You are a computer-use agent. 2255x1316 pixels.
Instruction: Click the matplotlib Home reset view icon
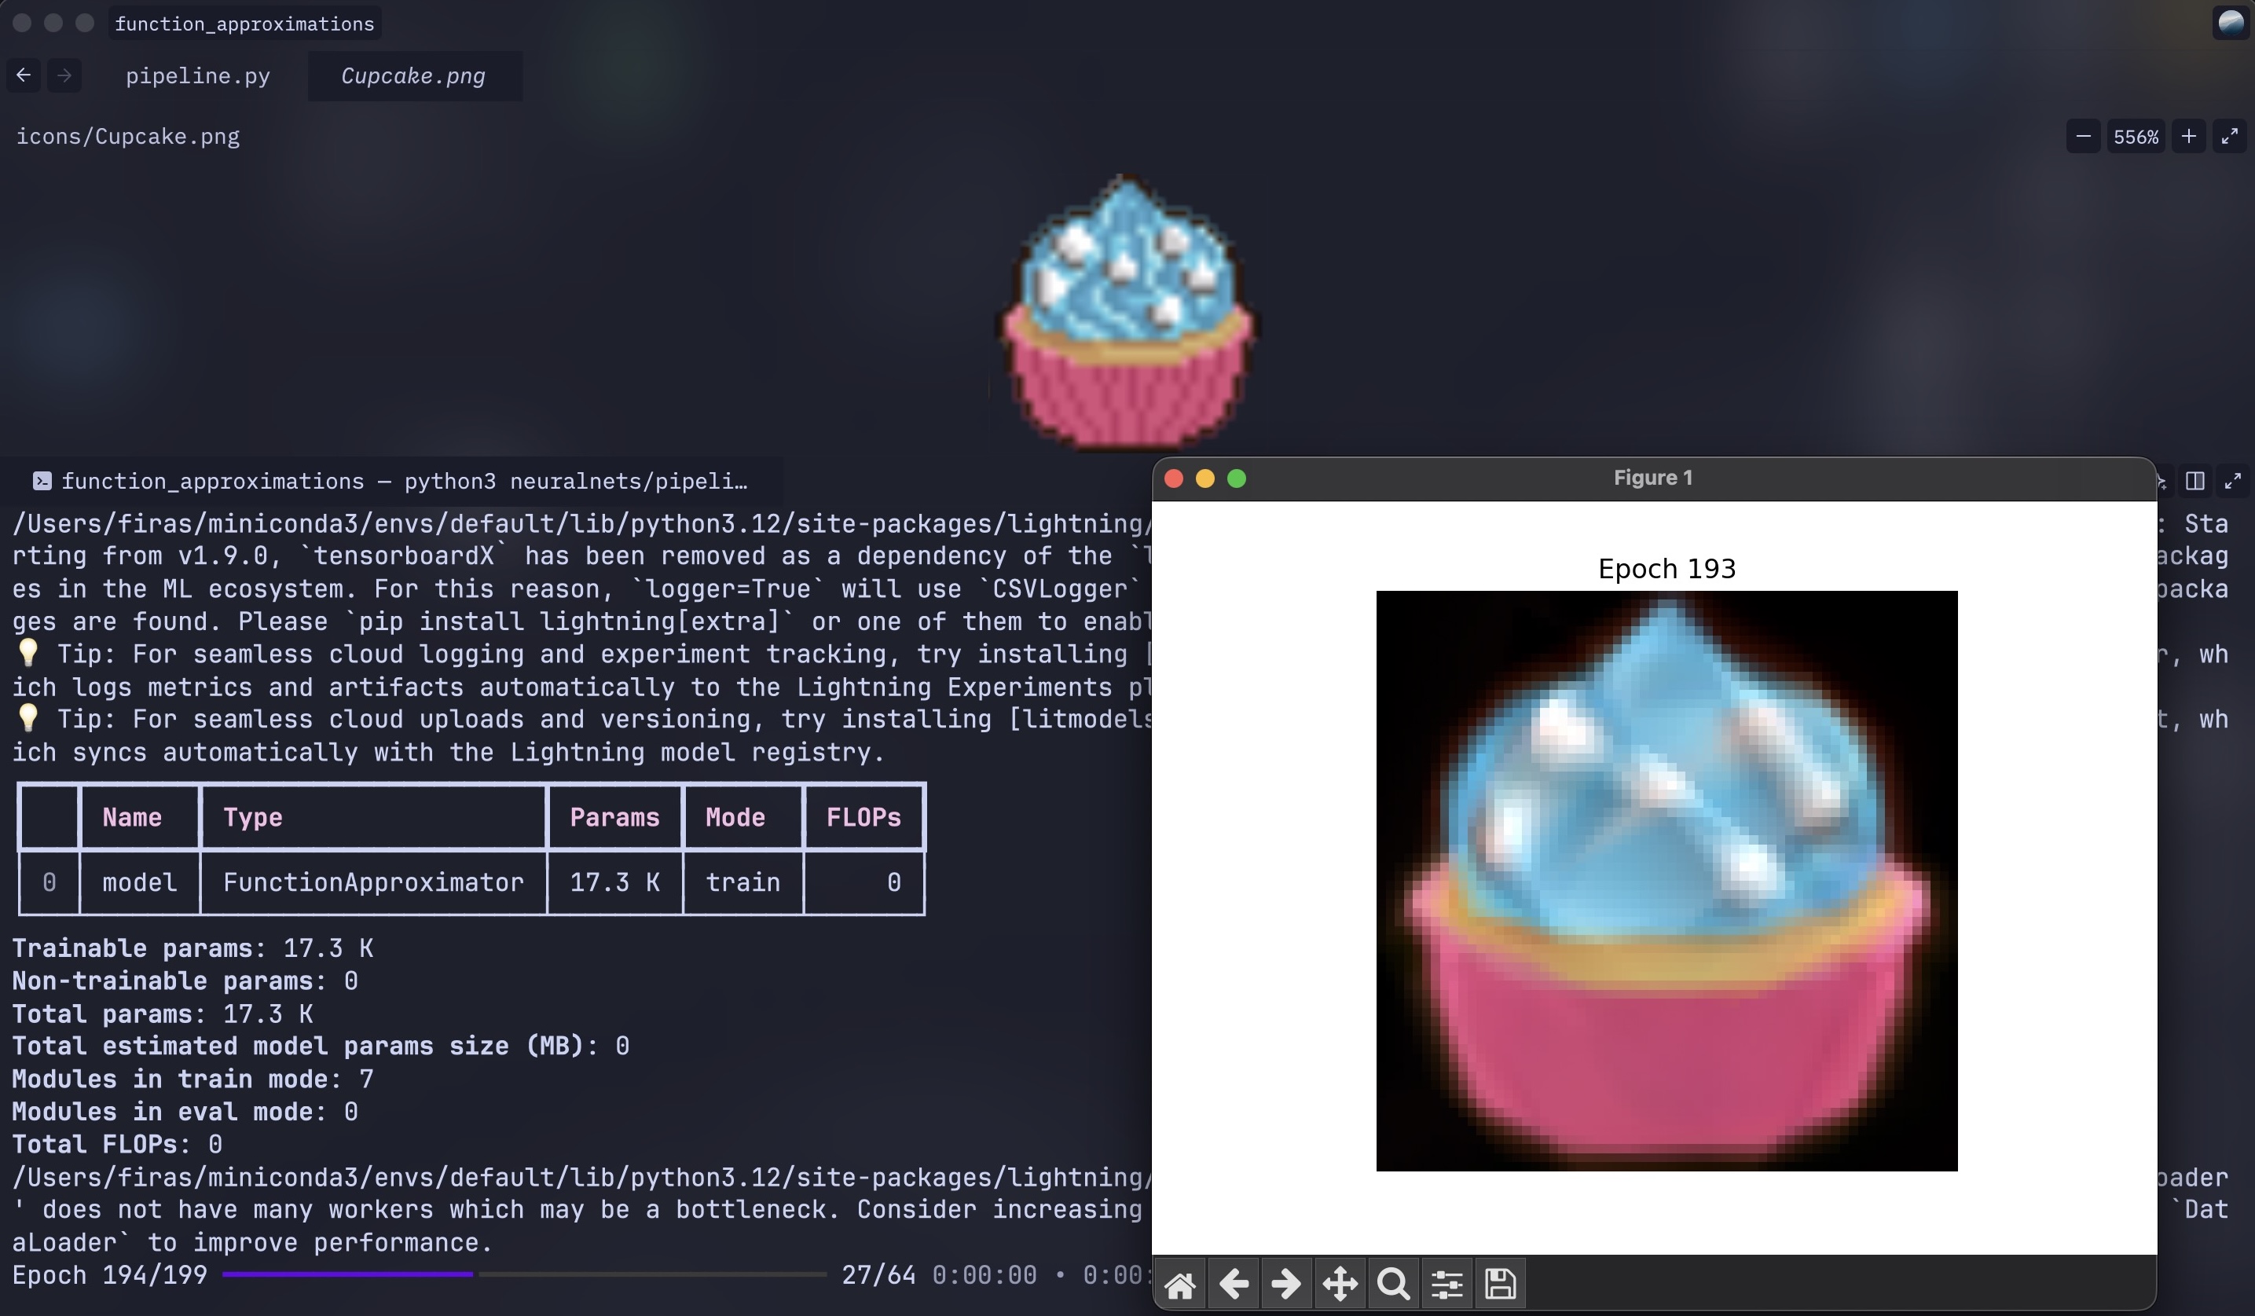coord(1179,1285)
